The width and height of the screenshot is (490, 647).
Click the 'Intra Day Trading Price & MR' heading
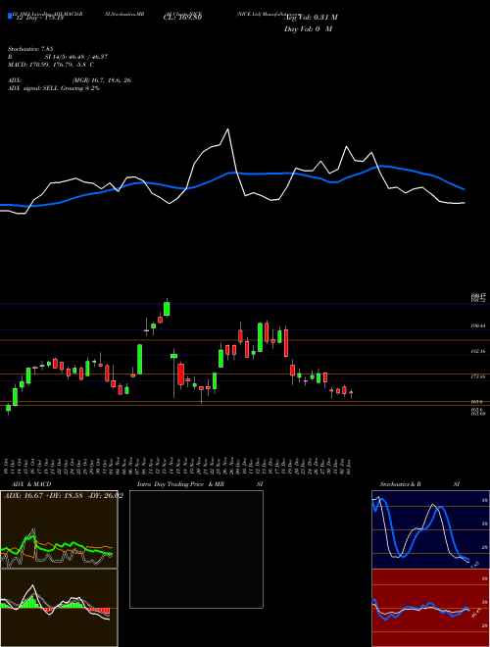click(x=180, y=484)
